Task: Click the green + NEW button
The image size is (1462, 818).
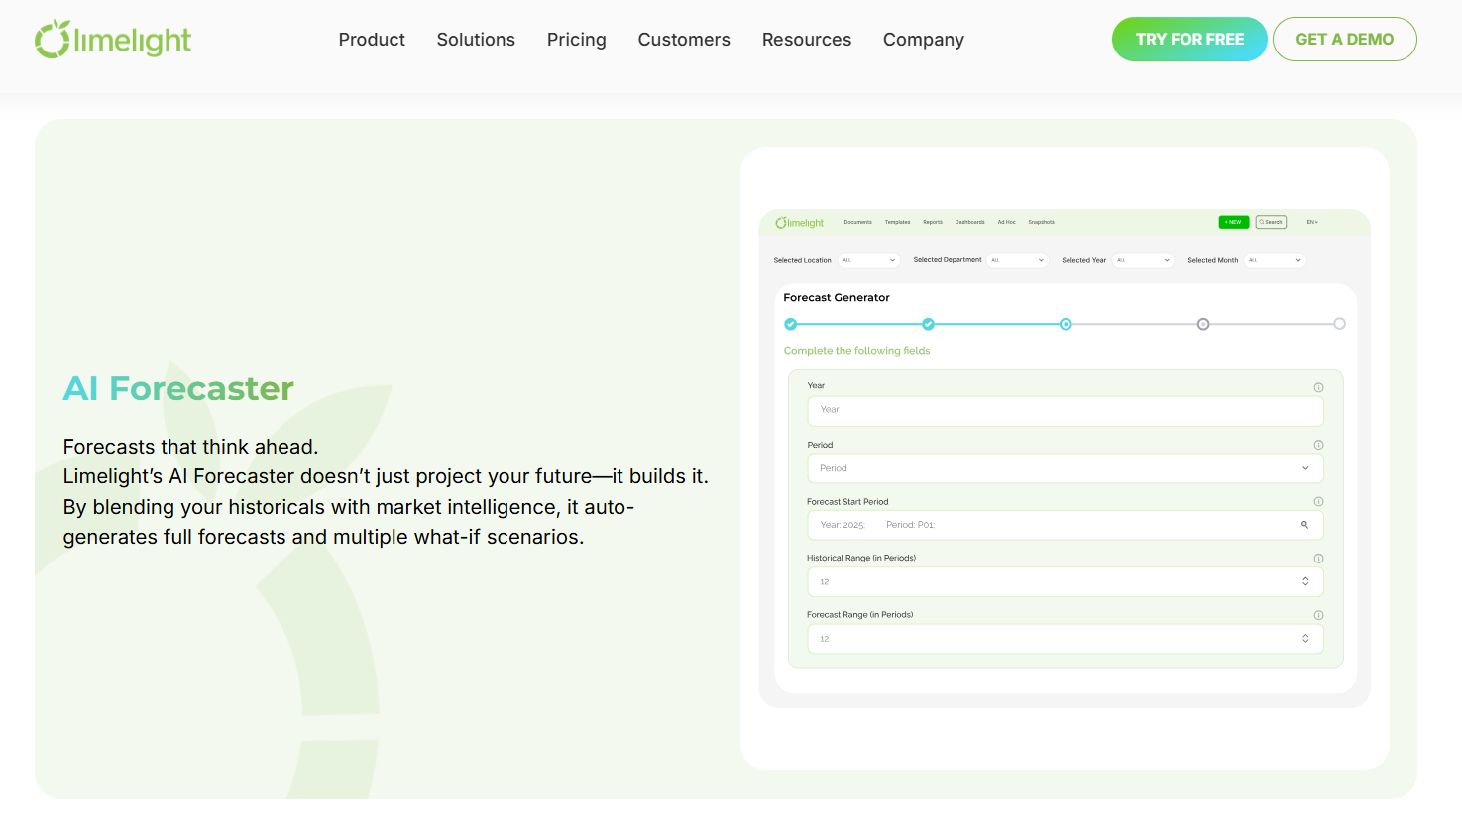Action: [1234, 222]
